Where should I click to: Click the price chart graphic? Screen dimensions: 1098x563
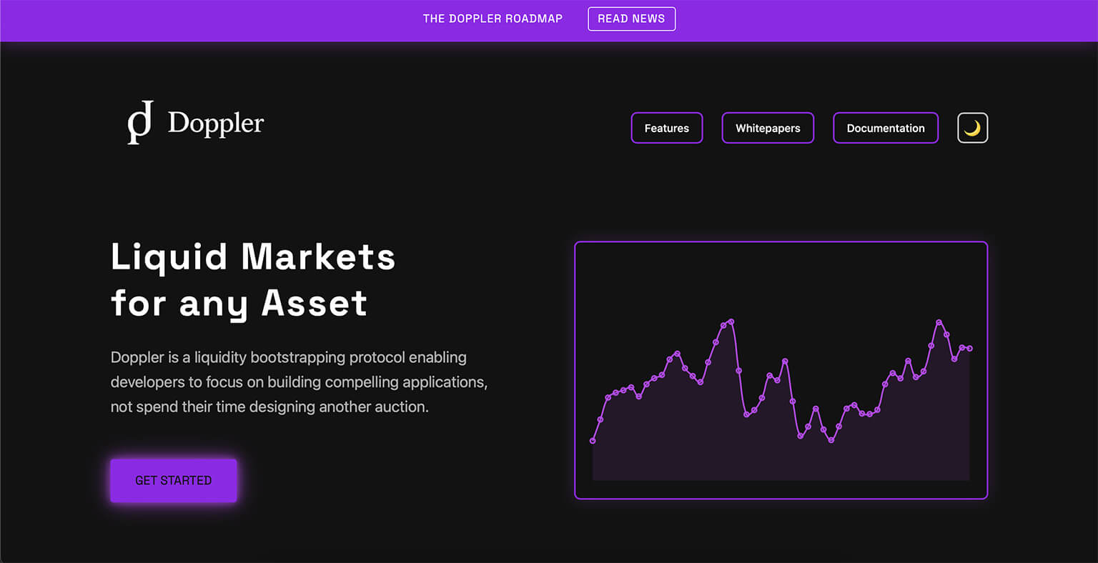coord(781,368)
